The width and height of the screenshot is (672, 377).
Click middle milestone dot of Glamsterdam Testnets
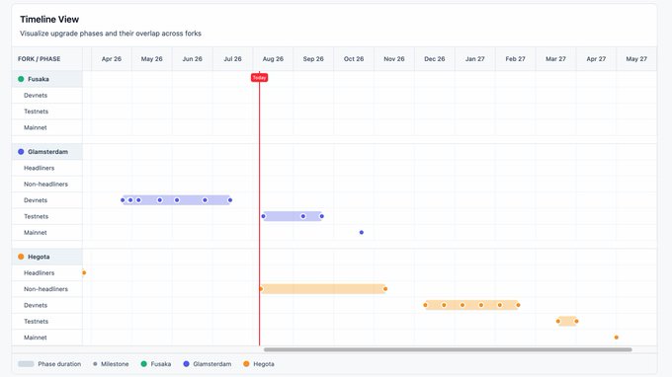[303, 216]
